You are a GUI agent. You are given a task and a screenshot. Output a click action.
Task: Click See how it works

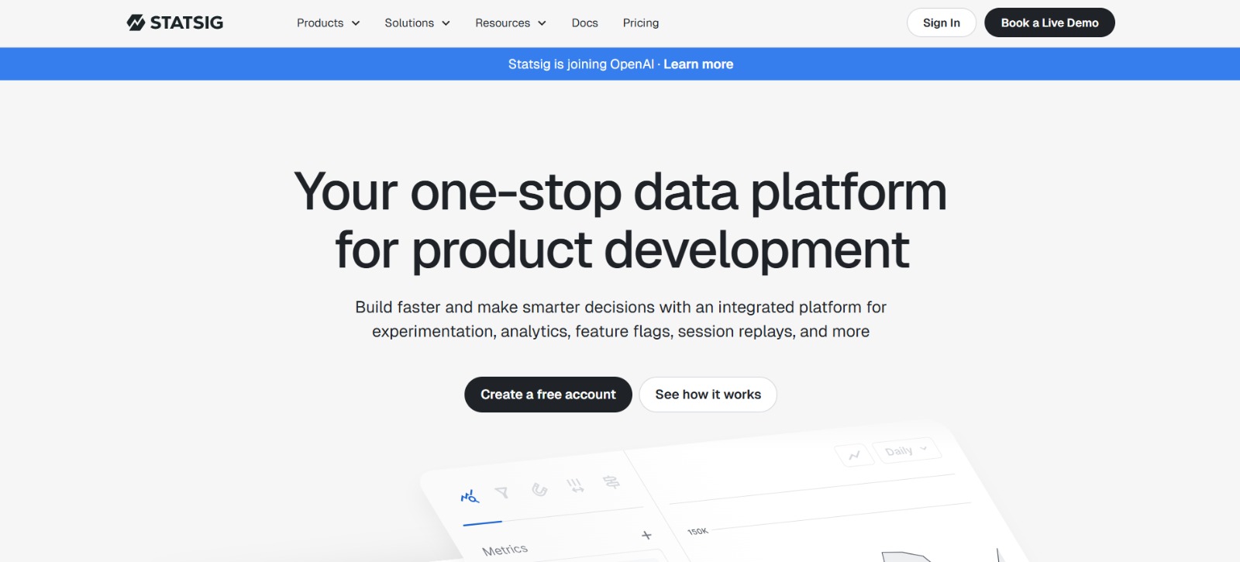click(708, 395)
